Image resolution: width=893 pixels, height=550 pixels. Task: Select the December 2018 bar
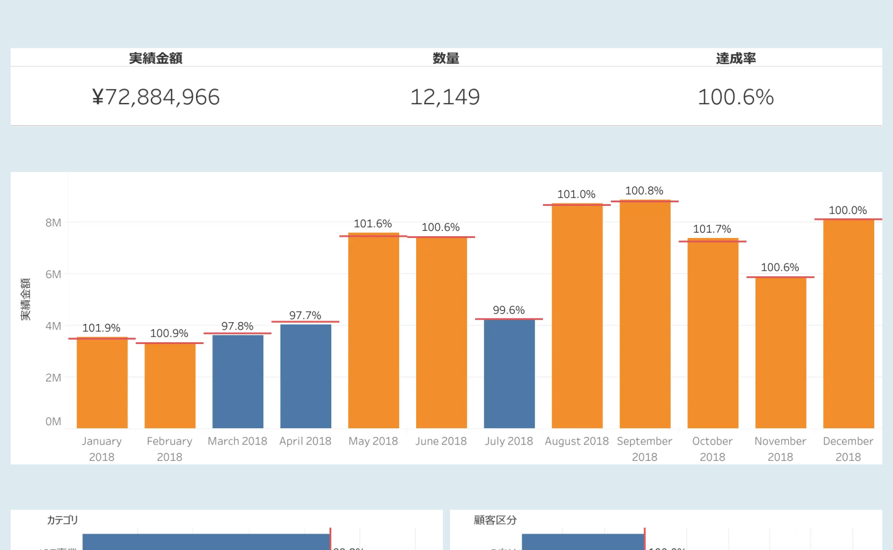point(849,323)
